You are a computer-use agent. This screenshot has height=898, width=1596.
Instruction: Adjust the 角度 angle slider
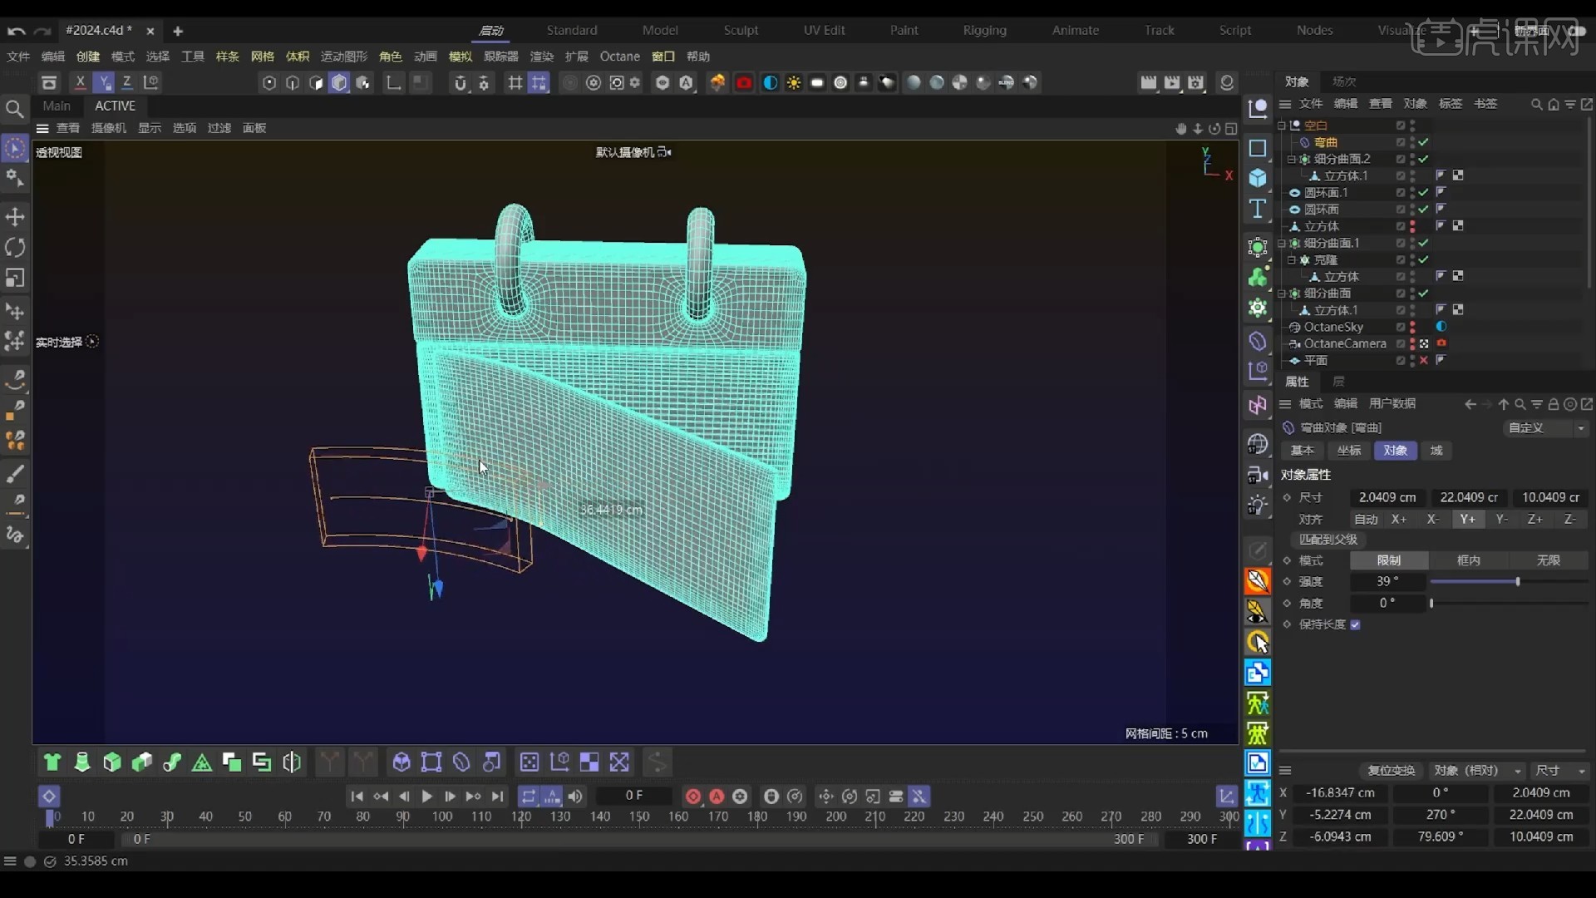[x=1509, y=604]
